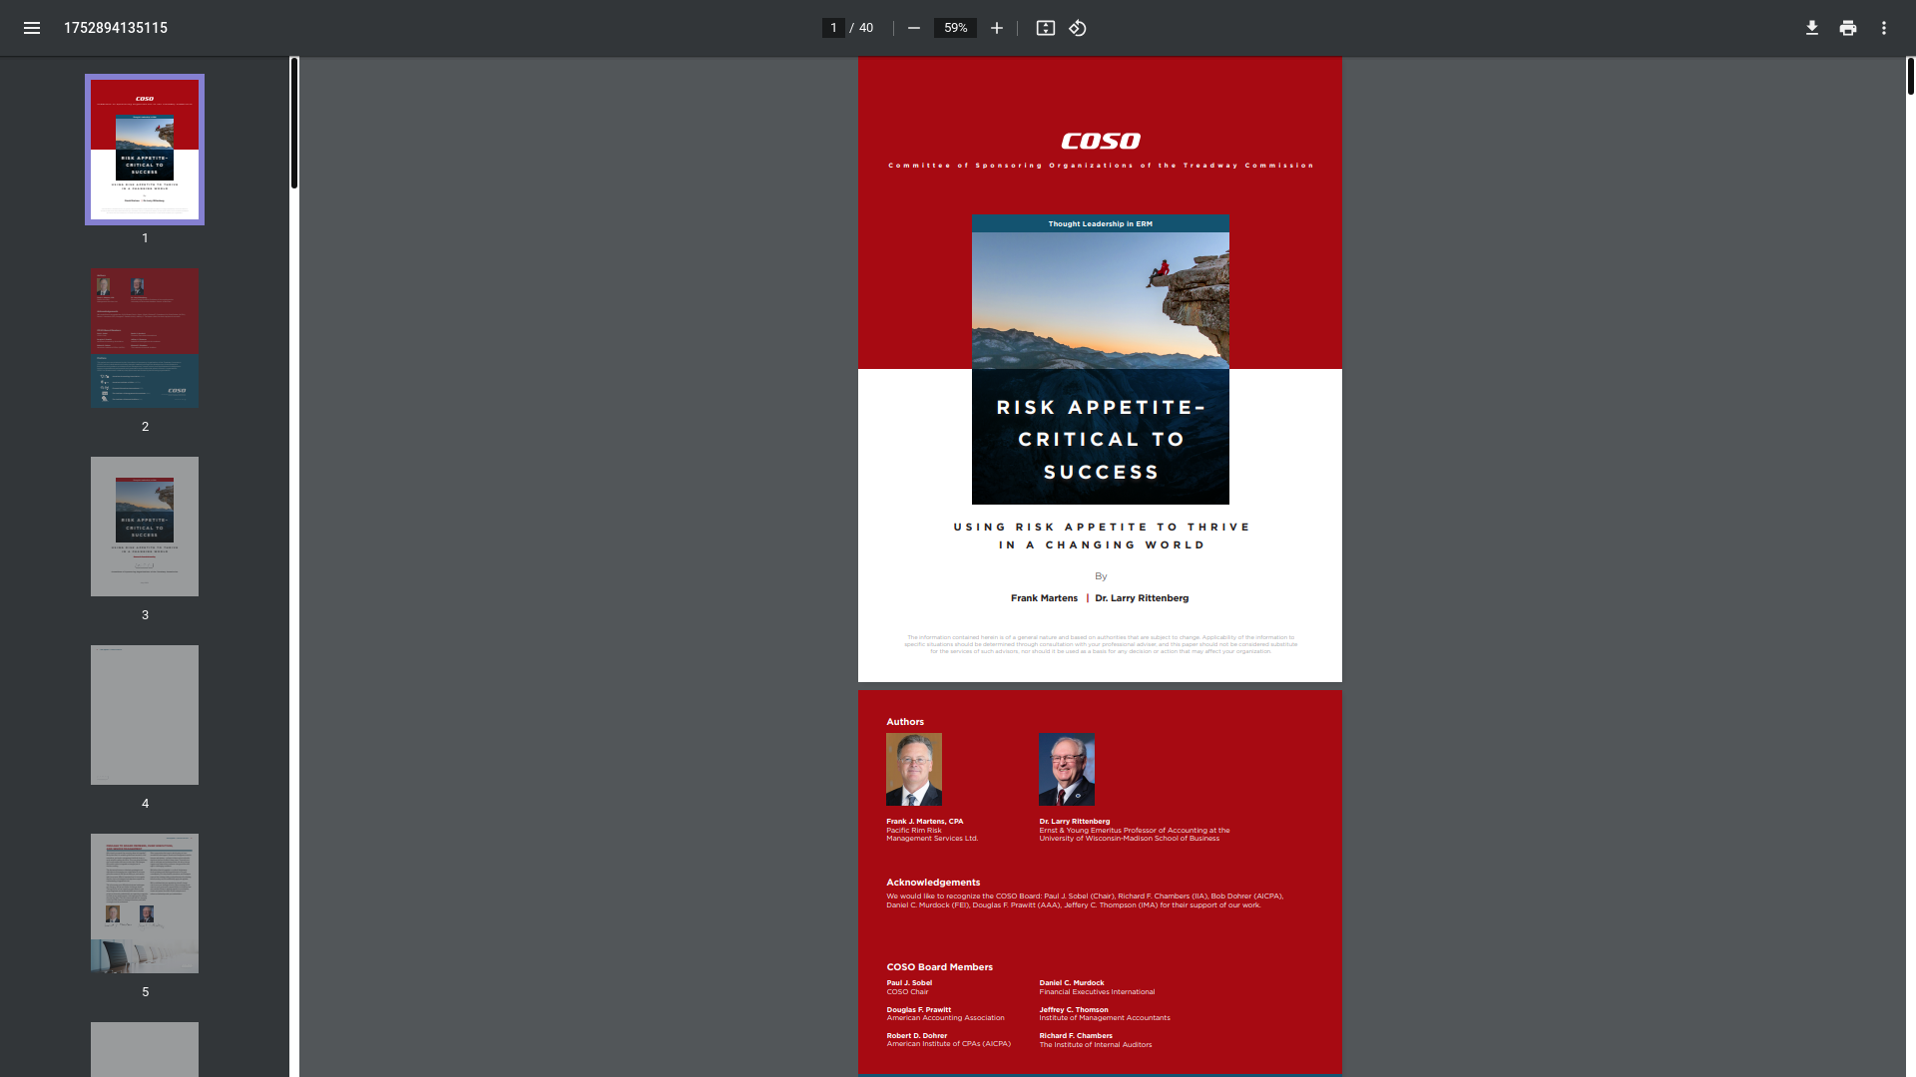Print the document
The image size is (1916, 1077).
point(1848,28)
